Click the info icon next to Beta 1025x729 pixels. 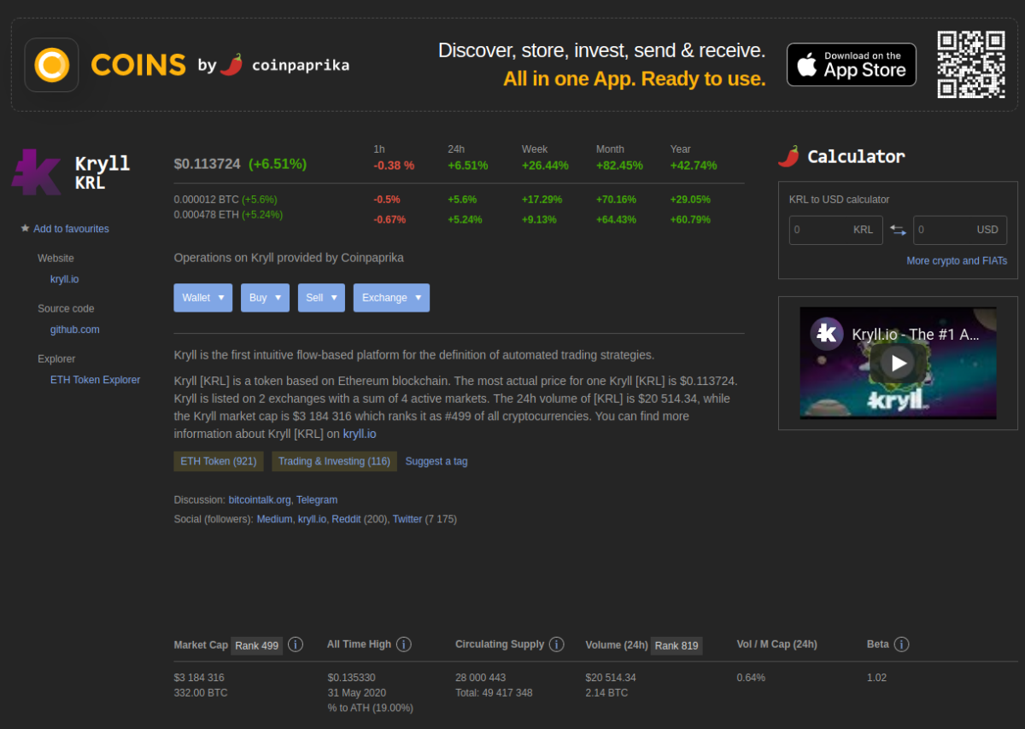click(901, 644)
